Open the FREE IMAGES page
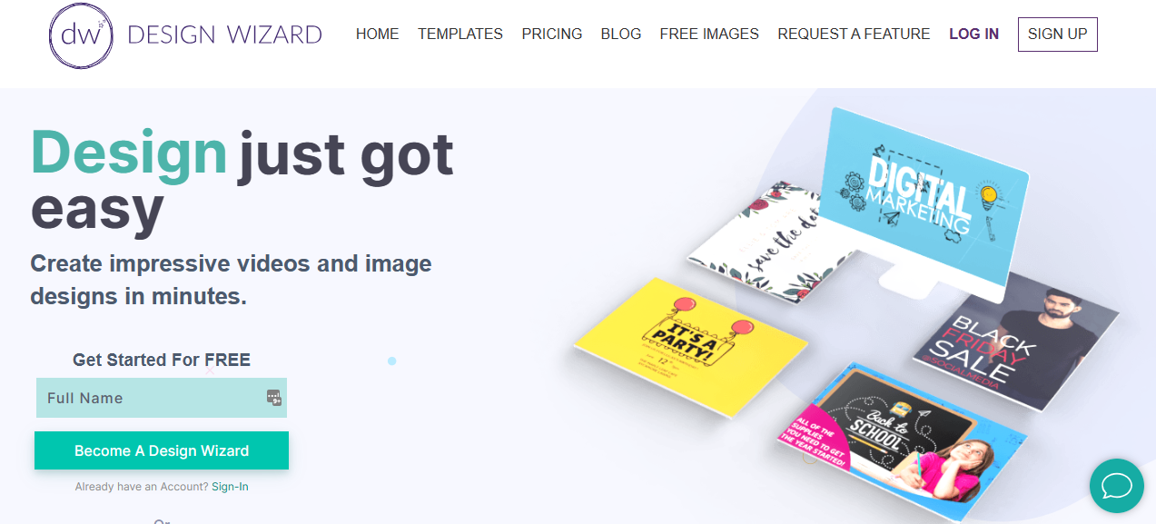 (709, 34)
